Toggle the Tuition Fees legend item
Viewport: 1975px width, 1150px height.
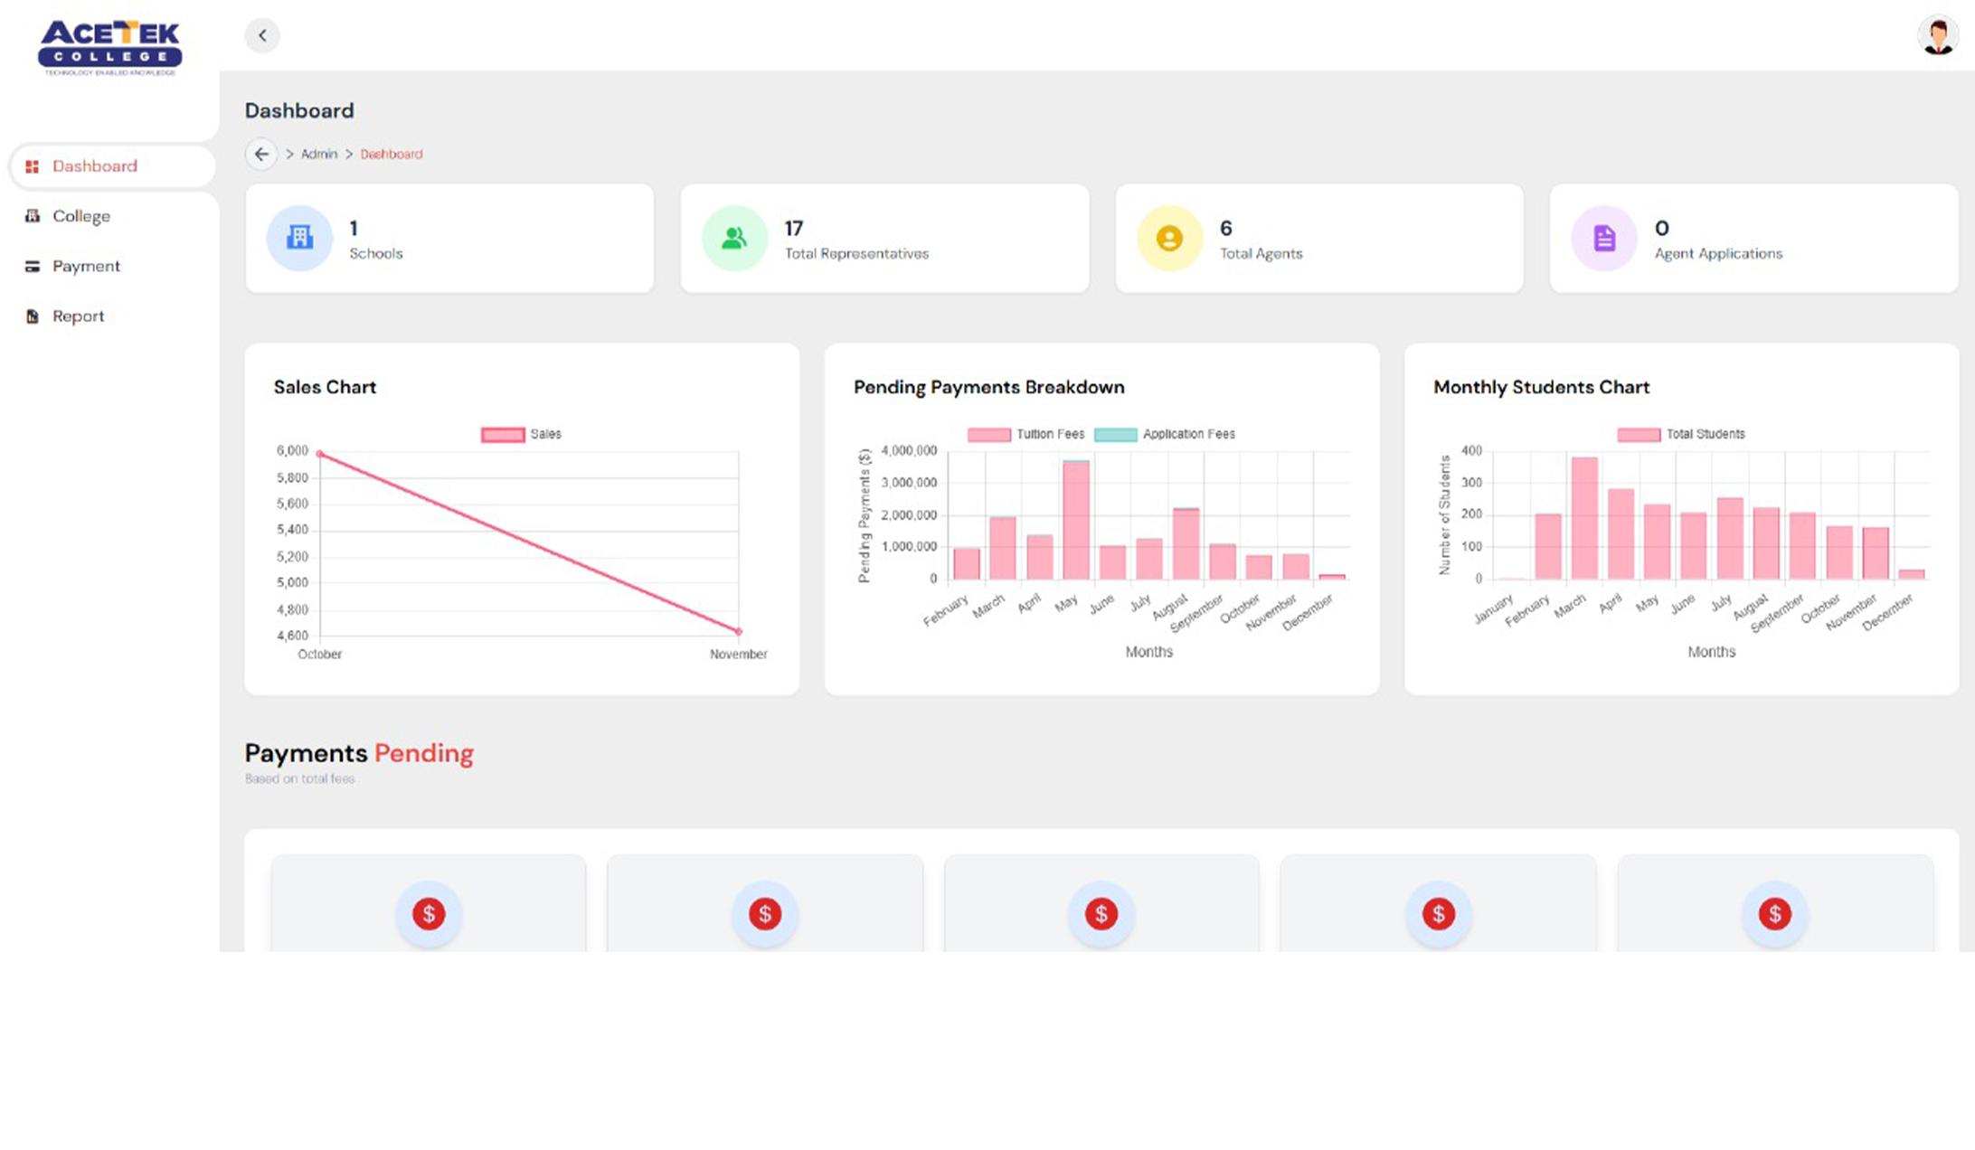[1026, 434]
